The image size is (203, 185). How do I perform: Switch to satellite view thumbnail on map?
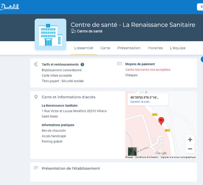(x=132, y=152)
